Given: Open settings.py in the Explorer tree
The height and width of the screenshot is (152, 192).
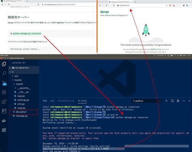Looking at the screenshot, I should coord(24,100).
